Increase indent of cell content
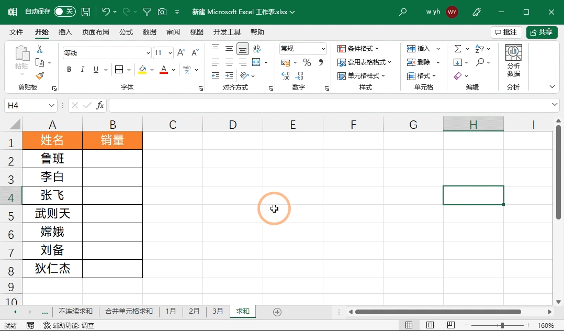Viewport: 564px width, 331px height. (x=229, y=75)
